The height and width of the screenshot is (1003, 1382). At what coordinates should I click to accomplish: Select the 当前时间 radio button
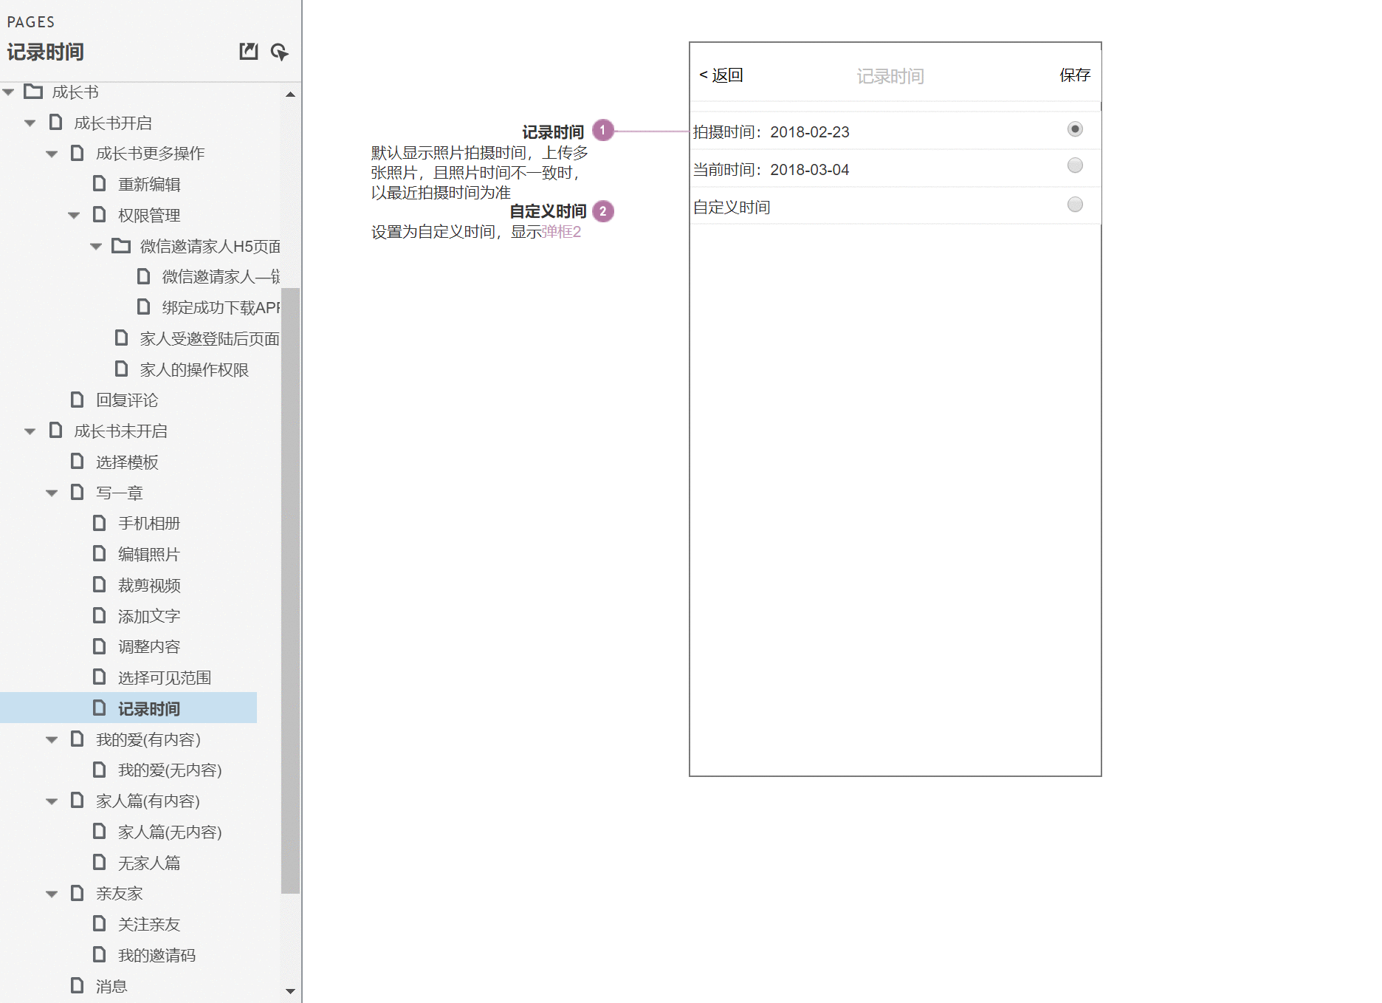(x=1075, y=165)
